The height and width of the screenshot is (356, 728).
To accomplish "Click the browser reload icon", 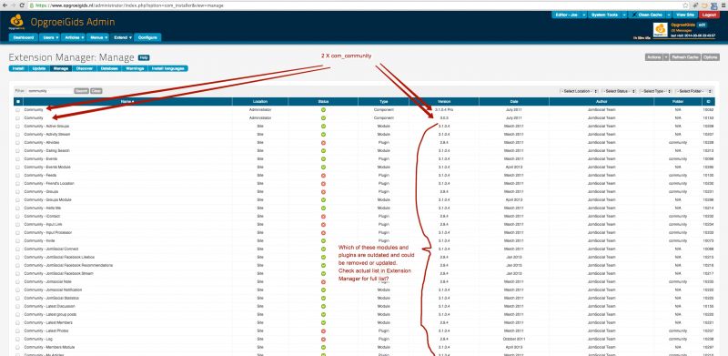I will click(22, 5).
